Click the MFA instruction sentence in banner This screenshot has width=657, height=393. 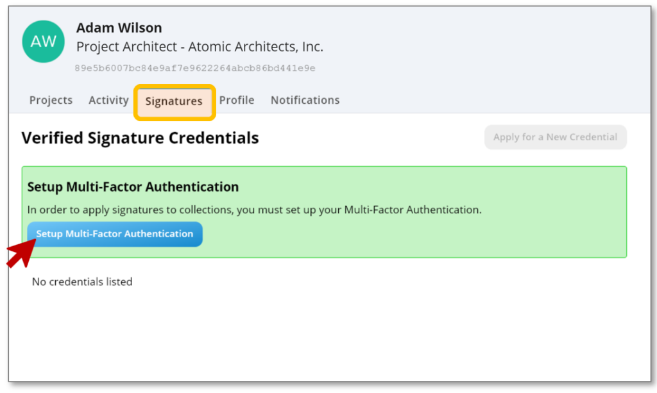pyautogui.click(x=254, y=210)
